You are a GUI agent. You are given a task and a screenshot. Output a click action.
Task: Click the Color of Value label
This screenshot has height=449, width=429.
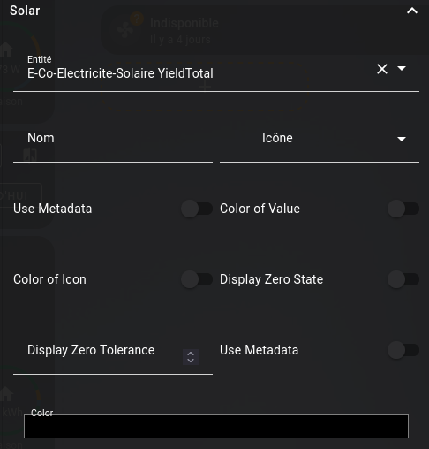(x=260, y=209)
